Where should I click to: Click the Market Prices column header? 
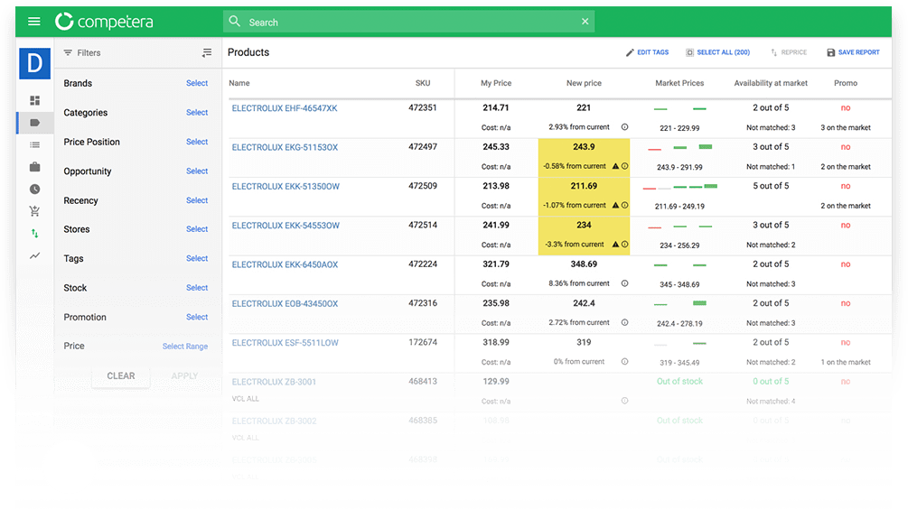coord(679,83)
